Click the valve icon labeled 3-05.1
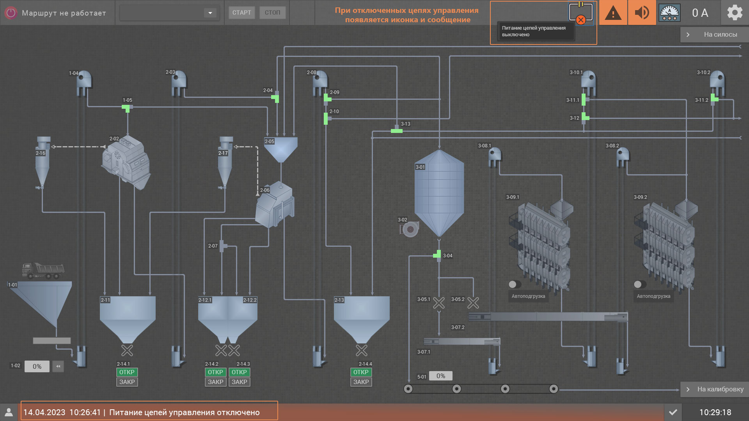749x421 pixels. (x=438, y=302)
